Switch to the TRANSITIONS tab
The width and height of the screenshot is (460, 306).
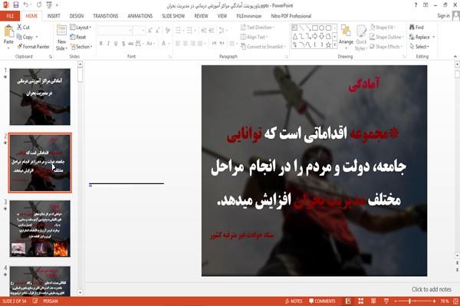coord(106,16)
